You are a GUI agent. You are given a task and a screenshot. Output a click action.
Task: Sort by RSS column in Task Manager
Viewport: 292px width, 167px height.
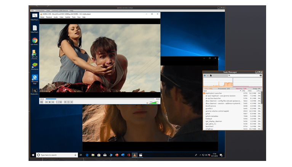click(252, 91)
